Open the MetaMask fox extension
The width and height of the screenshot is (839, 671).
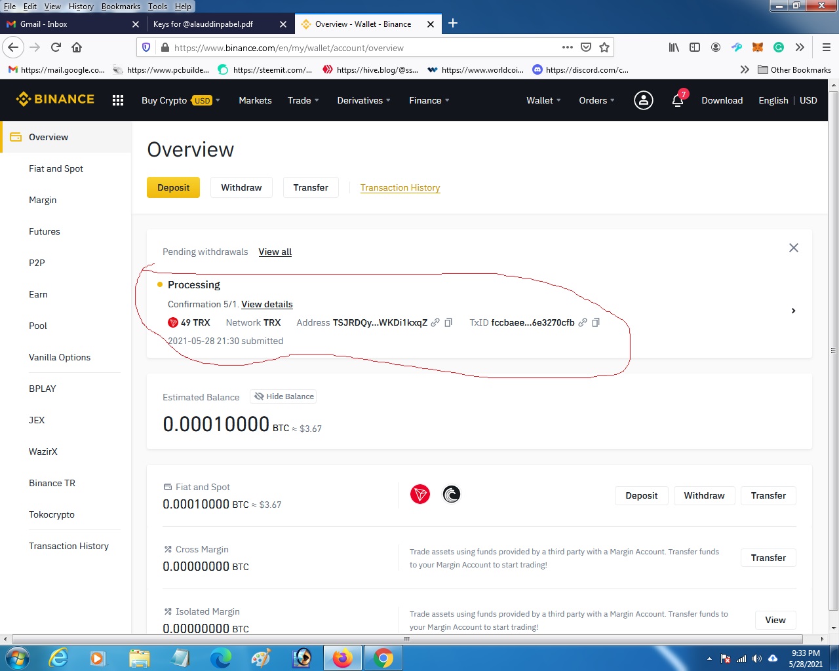coord(758,47)
